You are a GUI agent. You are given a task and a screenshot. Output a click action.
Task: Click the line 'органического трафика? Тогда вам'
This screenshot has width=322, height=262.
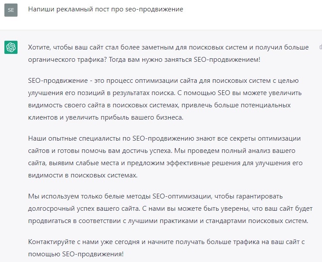144,60
